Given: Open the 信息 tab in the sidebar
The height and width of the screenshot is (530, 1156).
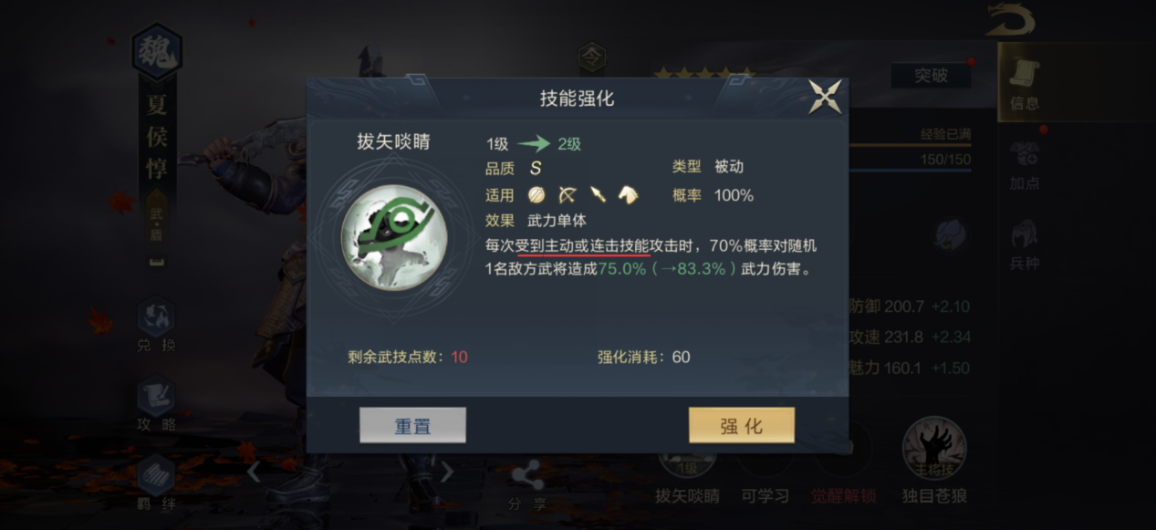Looking at the screenshot, I should pyautogui.click(x=1025, y=85).
